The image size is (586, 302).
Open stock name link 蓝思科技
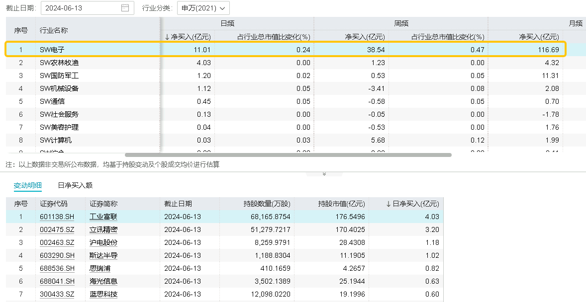(x=103, y=294)
